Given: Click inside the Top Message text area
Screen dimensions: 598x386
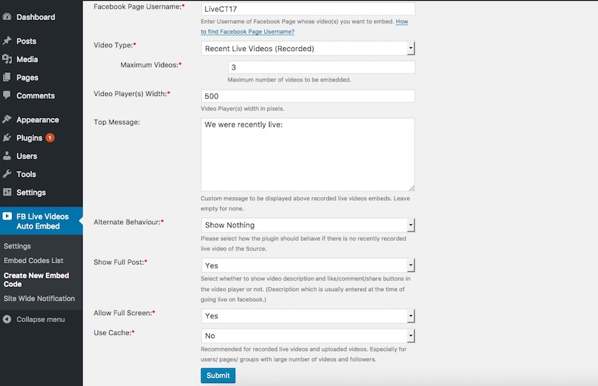Looking at the screenshot, I should 308,155.
